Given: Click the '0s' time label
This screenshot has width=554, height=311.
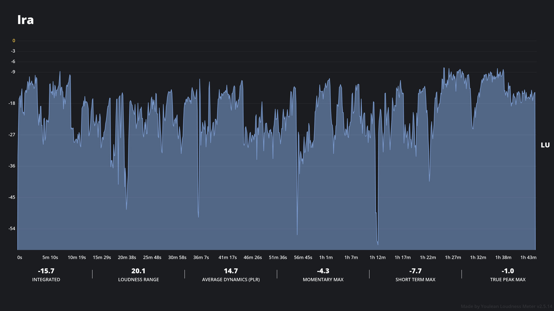Looking at the screenshot, I should coord(20,257).
